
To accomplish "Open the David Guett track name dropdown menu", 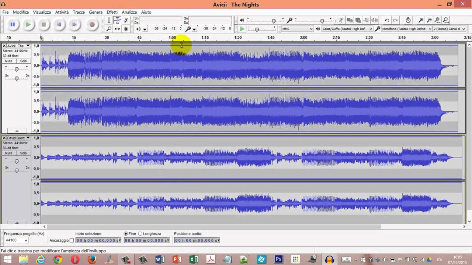I will tap(18, 138).
